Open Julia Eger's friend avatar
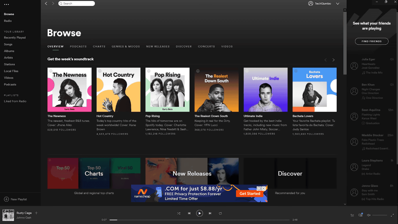398x224 pixels. [354, 66]
